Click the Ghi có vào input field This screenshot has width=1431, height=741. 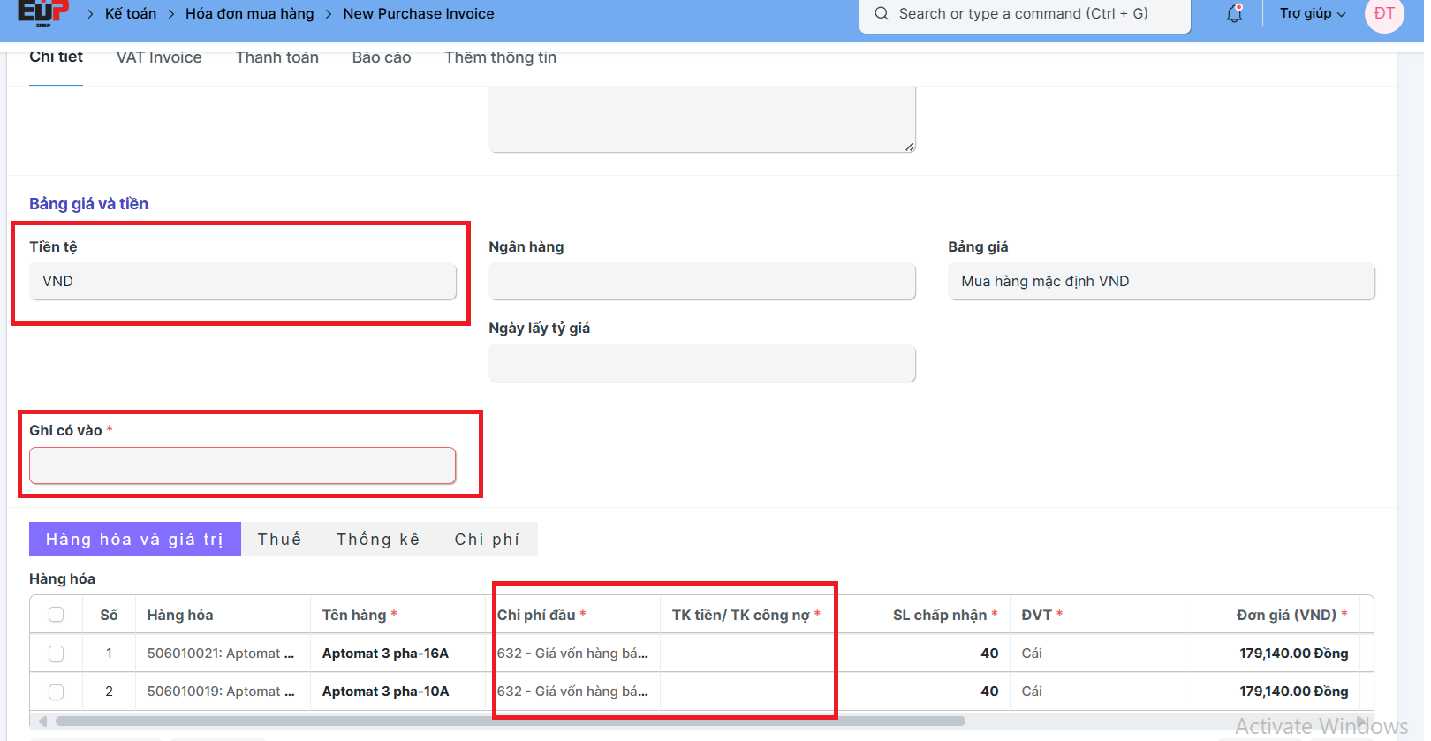coord(243,465)
